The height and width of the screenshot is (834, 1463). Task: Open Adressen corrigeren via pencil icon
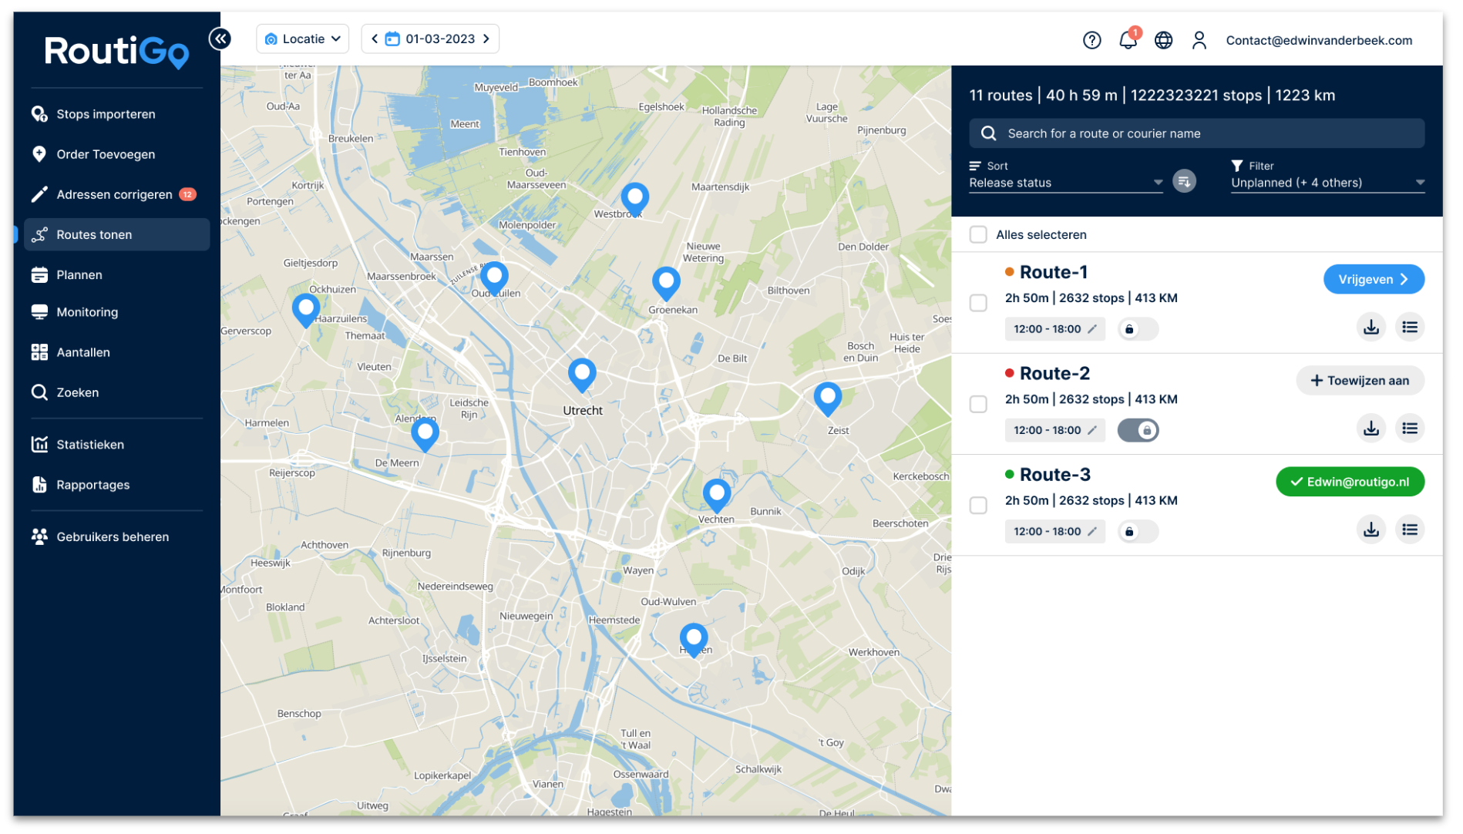pyautogui.click(x=39, y=194)
